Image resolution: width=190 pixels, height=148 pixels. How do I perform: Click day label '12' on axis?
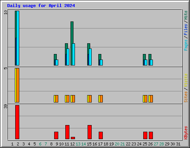[x=72, y=144]
